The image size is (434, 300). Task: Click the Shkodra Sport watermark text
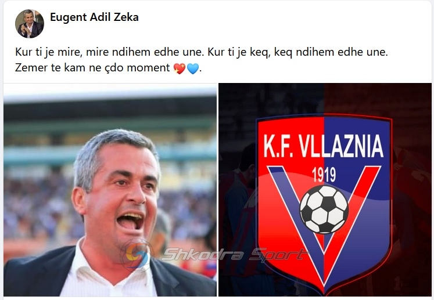tap(235, 254)
